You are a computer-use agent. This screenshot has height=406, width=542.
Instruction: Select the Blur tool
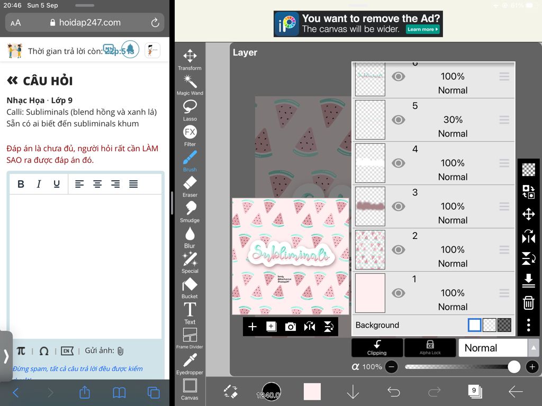click(x=190, y=237)
